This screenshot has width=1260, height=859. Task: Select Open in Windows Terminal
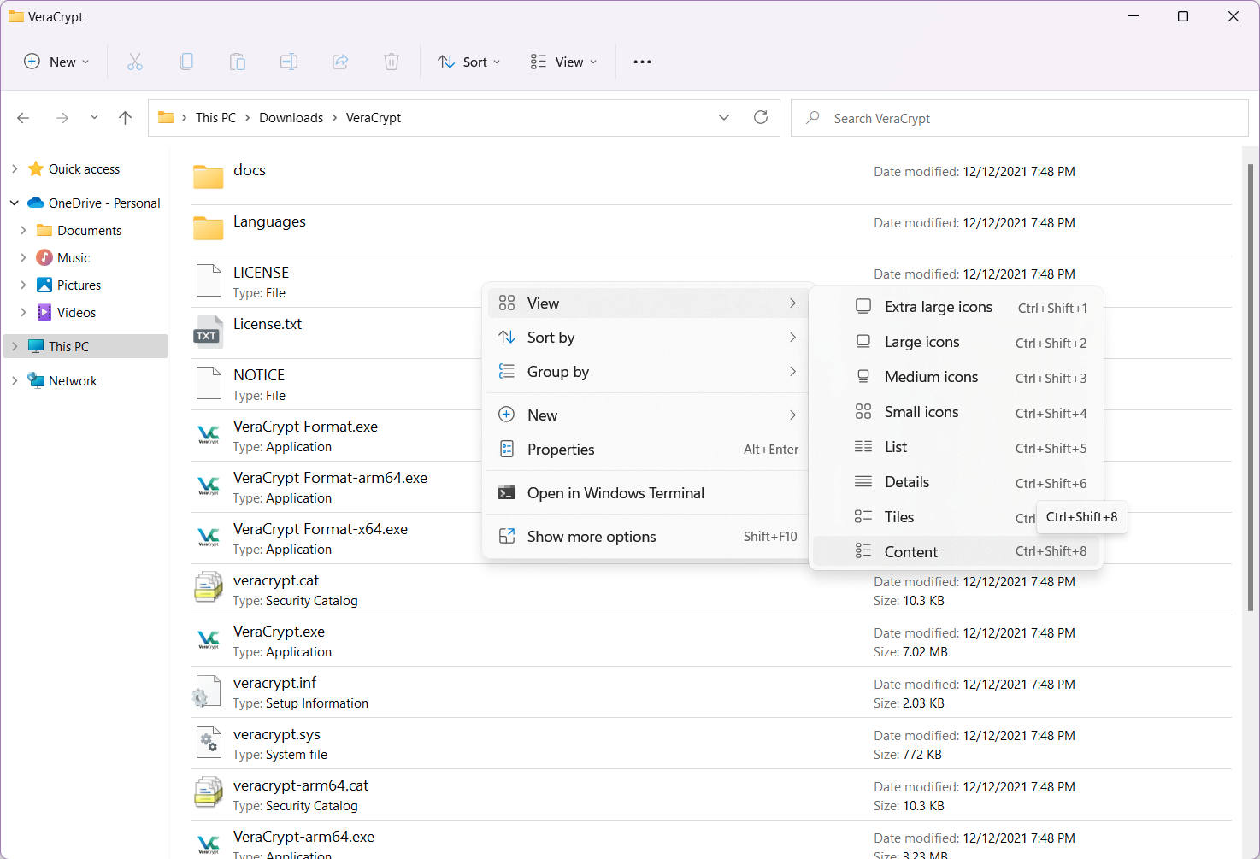pos(615,492)
